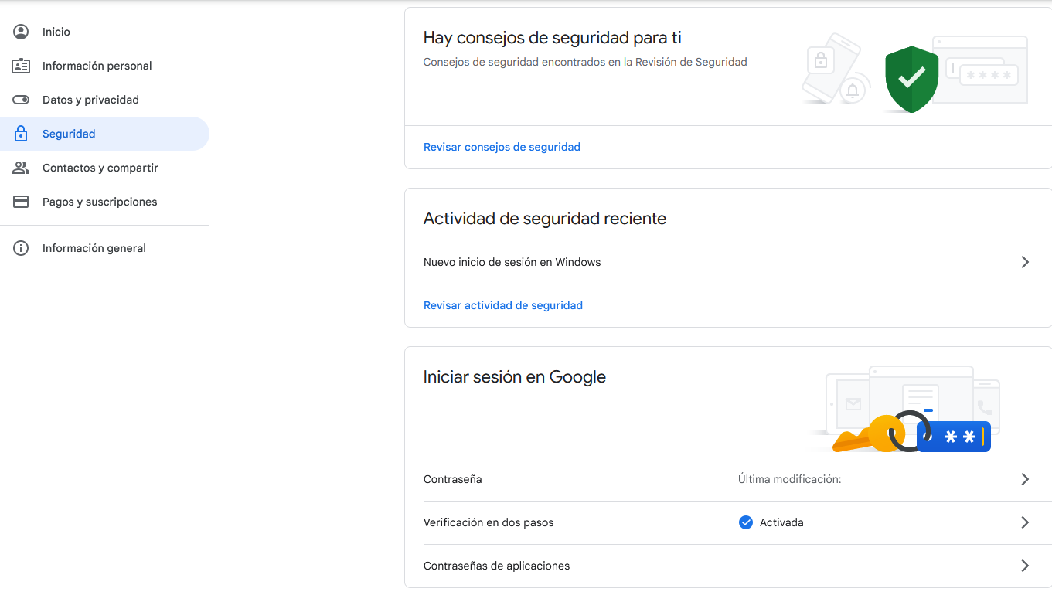Click the Actividad de seguridad reciente heading
1052x602 pixels.
tap(545, 219)
